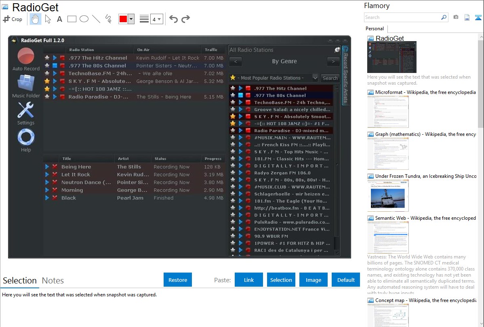
Task: Click the Paste Link button
Action: (249, 280)
